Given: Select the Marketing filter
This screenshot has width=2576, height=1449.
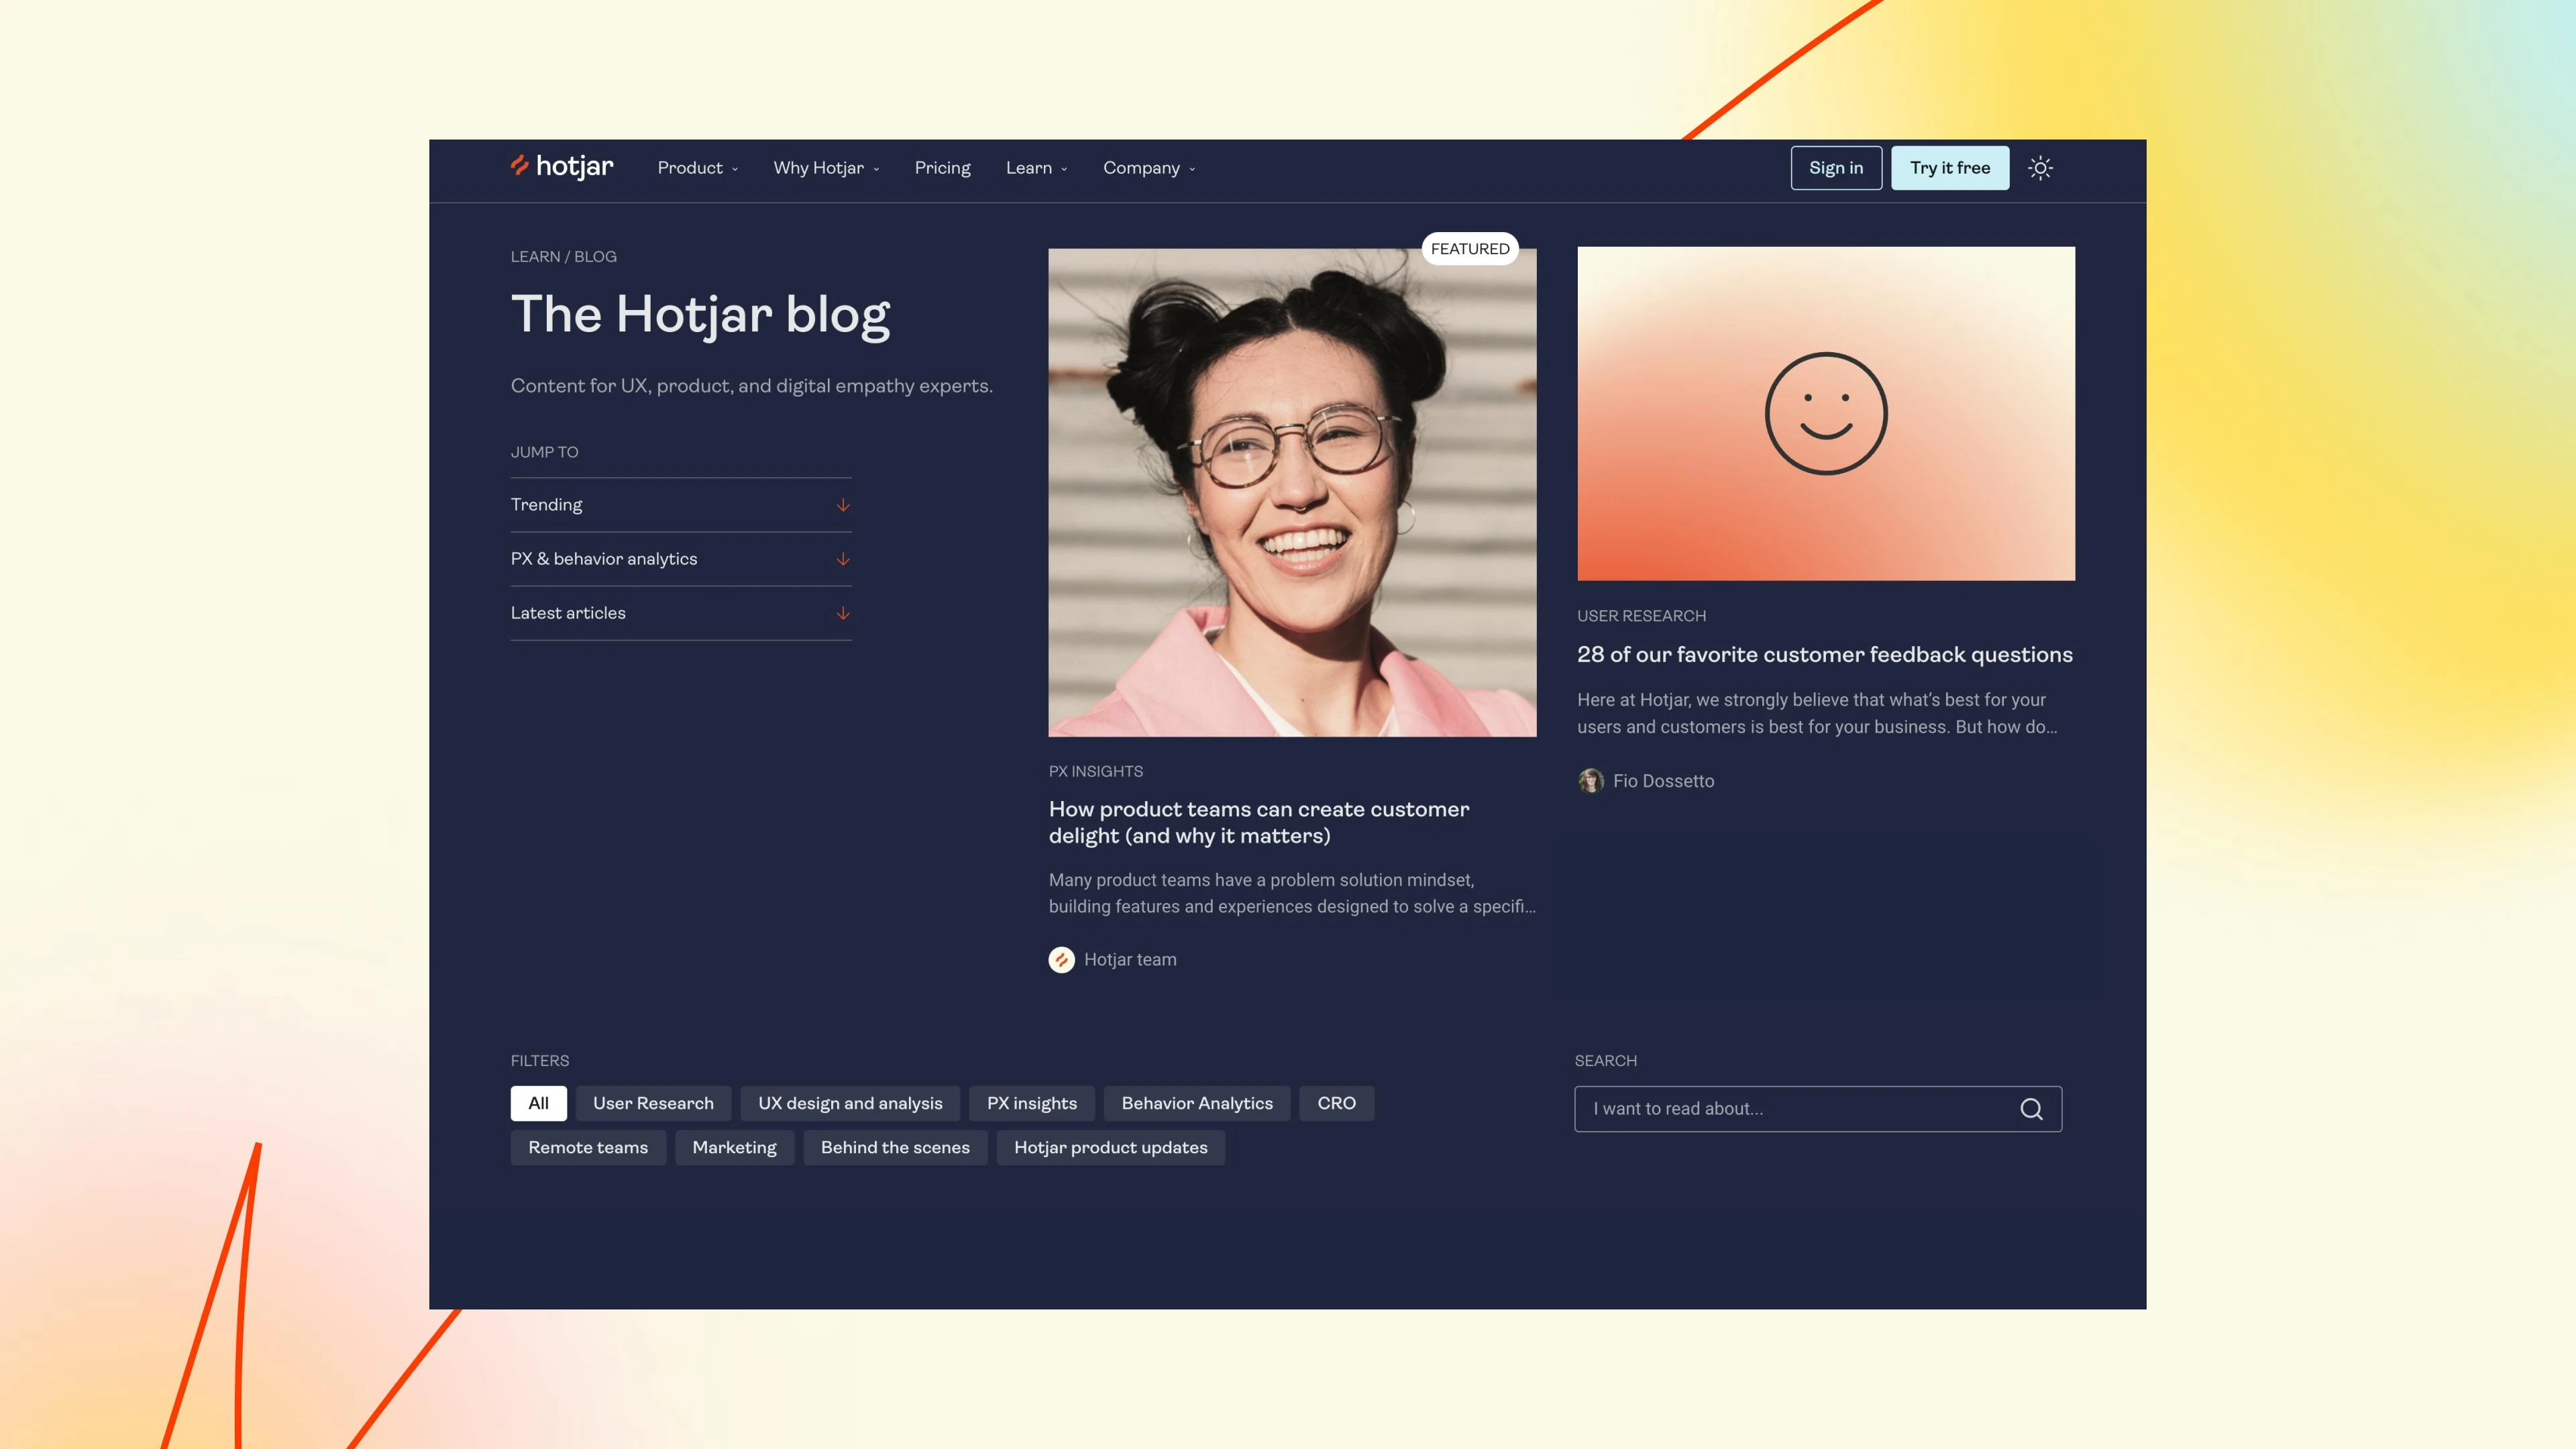Looking at the screenshot, I should [734, 1147].
